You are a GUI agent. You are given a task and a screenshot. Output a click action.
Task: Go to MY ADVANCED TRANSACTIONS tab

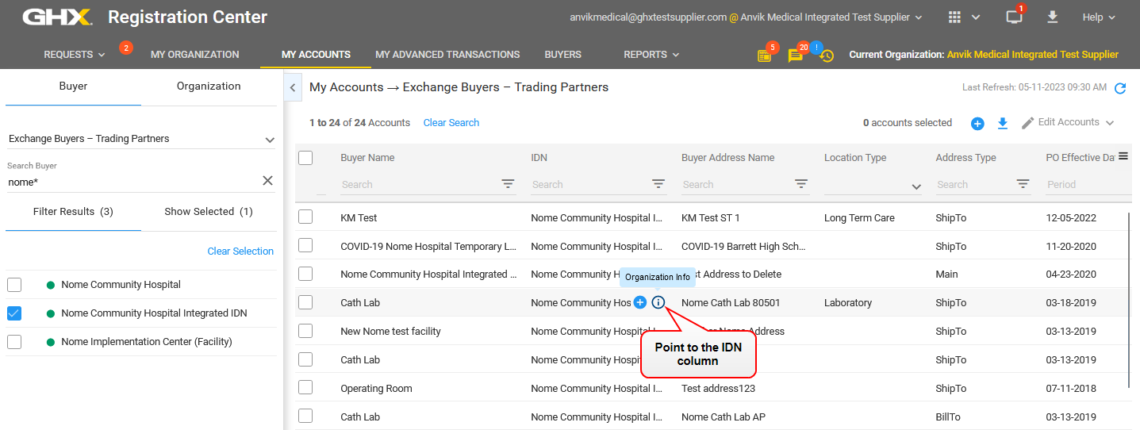pos(447,55)
